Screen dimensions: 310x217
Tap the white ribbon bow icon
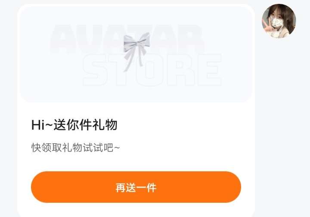[x=136, y=51]
